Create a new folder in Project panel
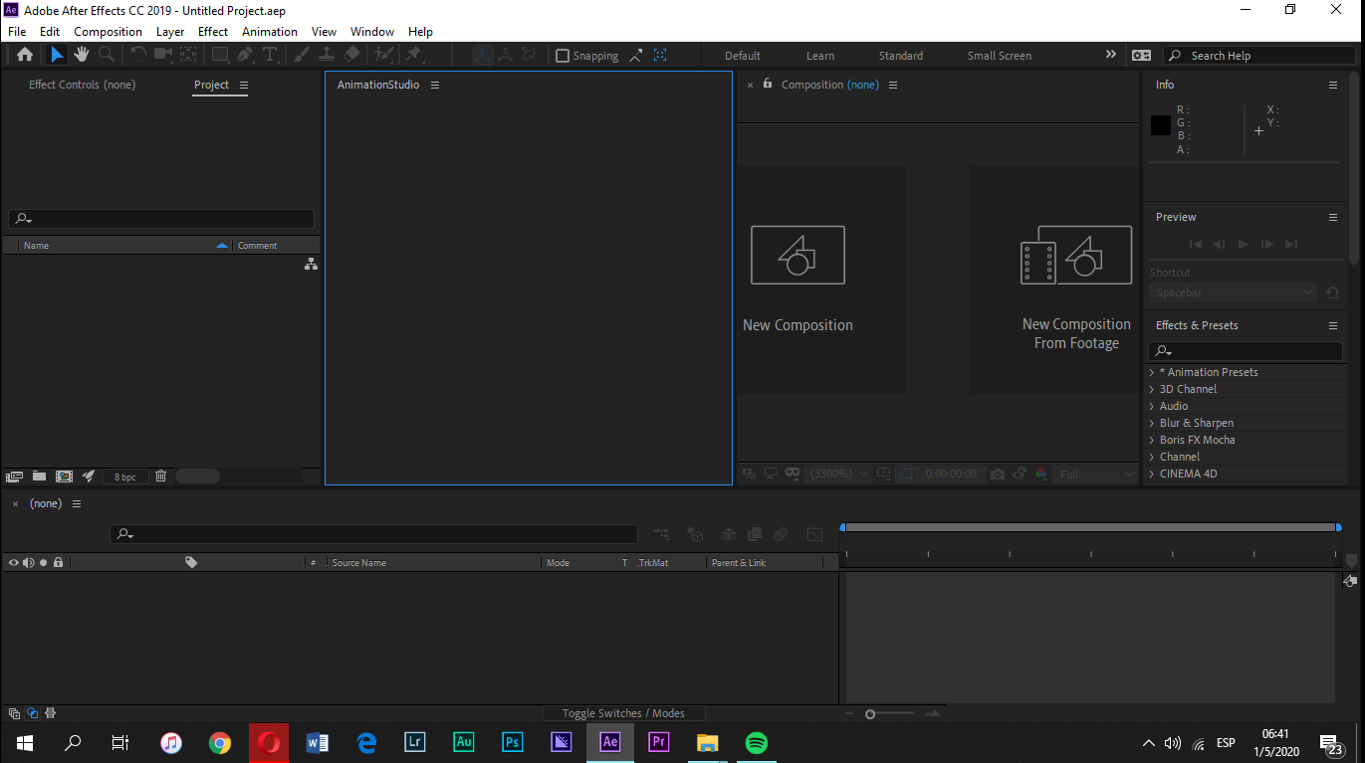 [40, 477]
